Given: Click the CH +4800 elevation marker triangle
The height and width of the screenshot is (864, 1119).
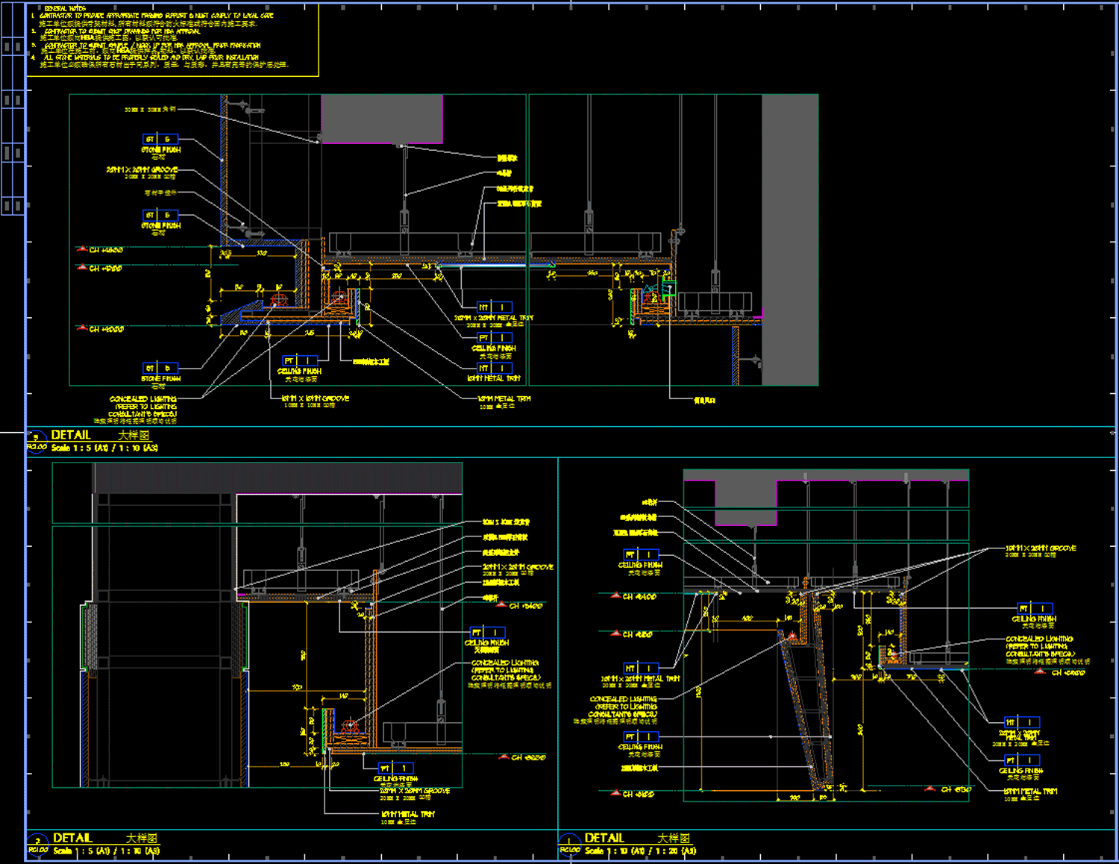Looking at the screenshot, I should (82, 249).
